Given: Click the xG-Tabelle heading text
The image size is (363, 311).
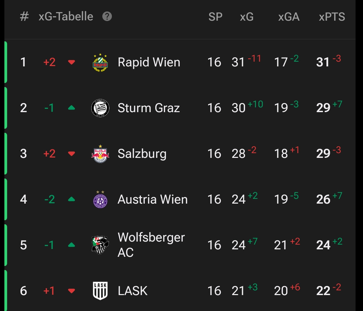Looking at the screenshot, I should click(66, 17).
